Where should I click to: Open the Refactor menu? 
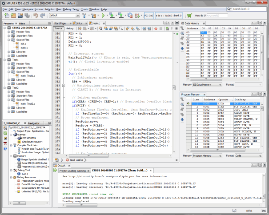point(50,9)
